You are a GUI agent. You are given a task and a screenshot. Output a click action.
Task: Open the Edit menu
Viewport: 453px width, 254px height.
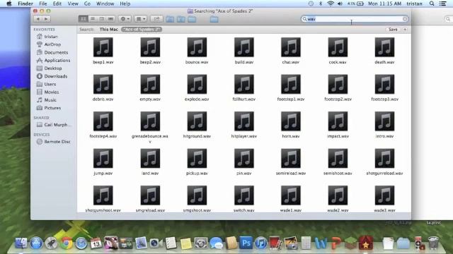pos(57,4)
